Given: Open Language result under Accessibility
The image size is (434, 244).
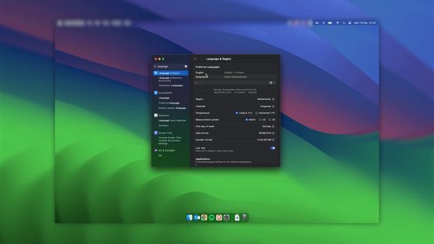Looking at the screenshot, I should pos(164,98).
